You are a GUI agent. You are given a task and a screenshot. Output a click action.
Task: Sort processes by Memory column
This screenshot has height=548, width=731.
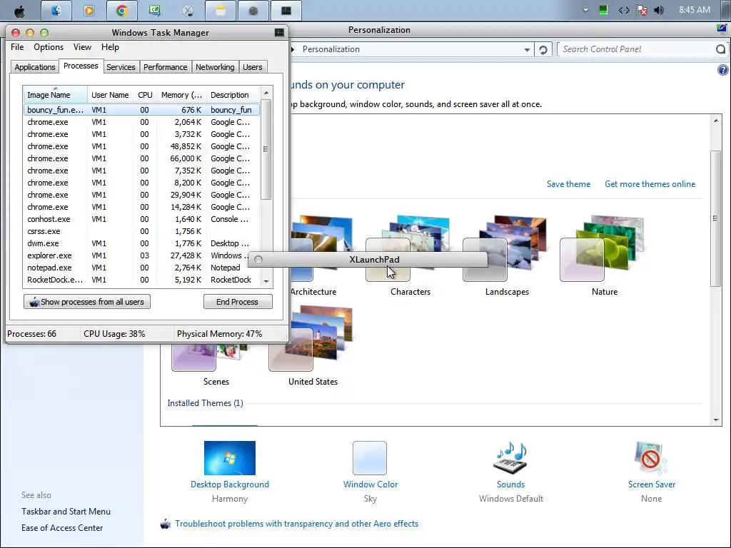[181, 95]
